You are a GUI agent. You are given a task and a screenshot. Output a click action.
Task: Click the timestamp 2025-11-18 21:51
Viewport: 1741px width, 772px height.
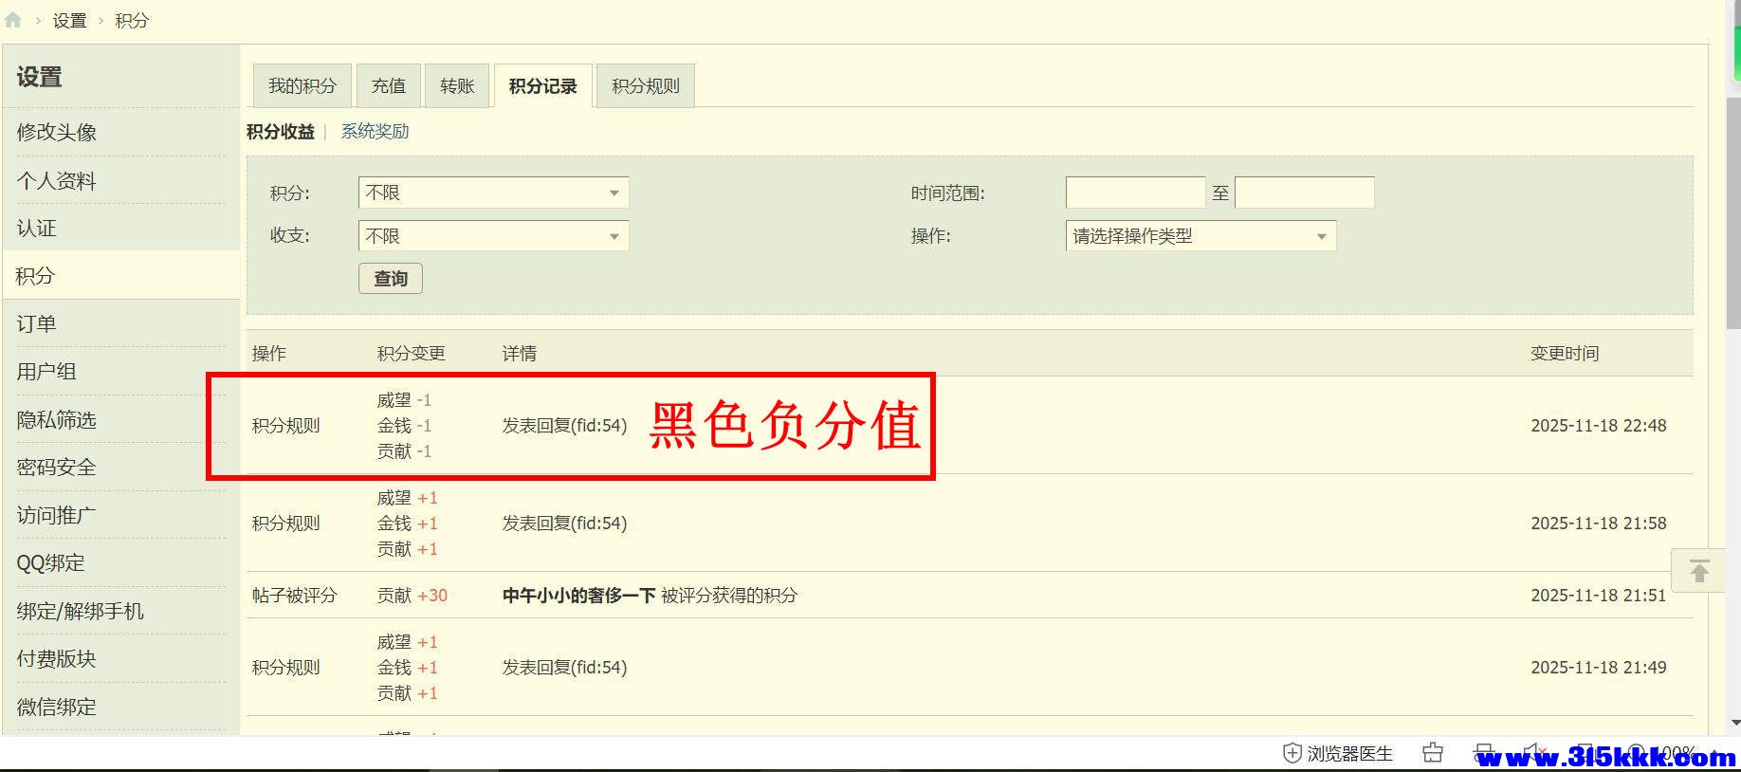coord(1598,595)
